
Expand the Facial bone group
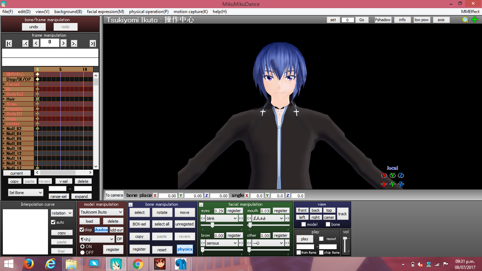click(x=4, y=84)
